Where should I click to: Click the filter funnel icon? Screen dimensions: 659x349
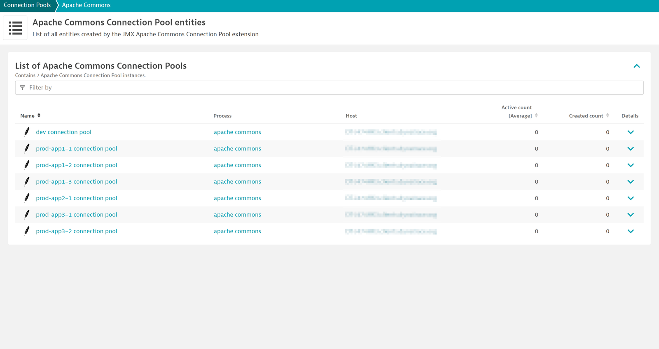tap(22, 88)
